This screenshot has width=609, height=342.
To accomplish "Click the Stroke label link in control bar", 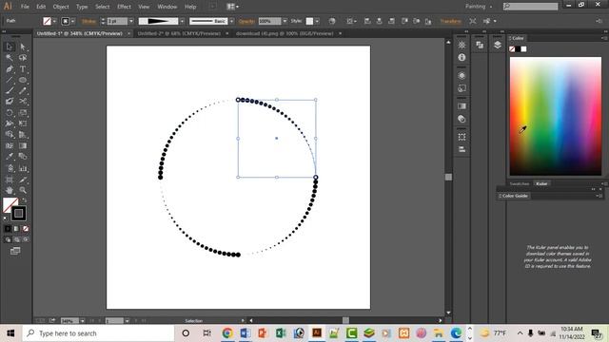I will click(88, 21).
